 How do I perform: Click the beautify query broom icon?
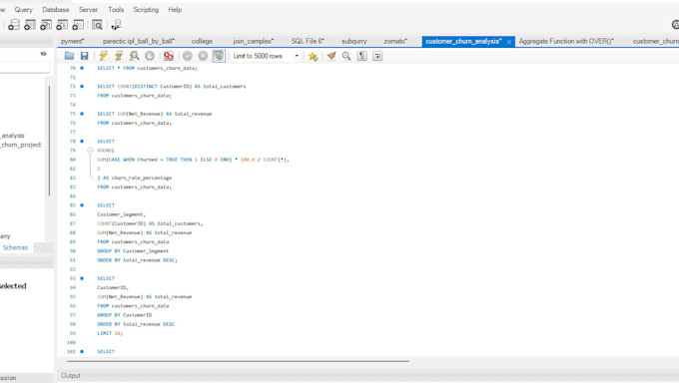[x=332, y=56]
